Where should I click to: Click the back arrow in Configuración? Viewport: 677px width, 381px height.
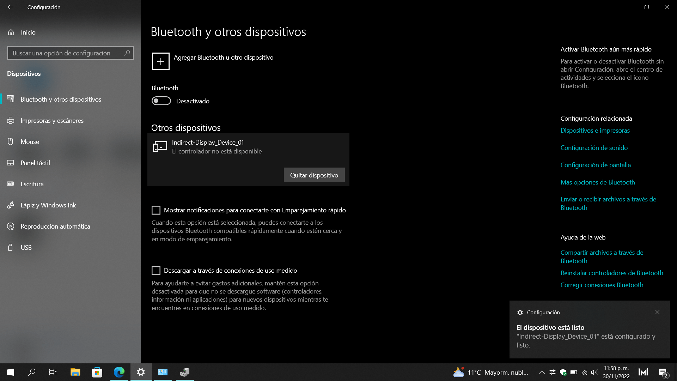10,7
